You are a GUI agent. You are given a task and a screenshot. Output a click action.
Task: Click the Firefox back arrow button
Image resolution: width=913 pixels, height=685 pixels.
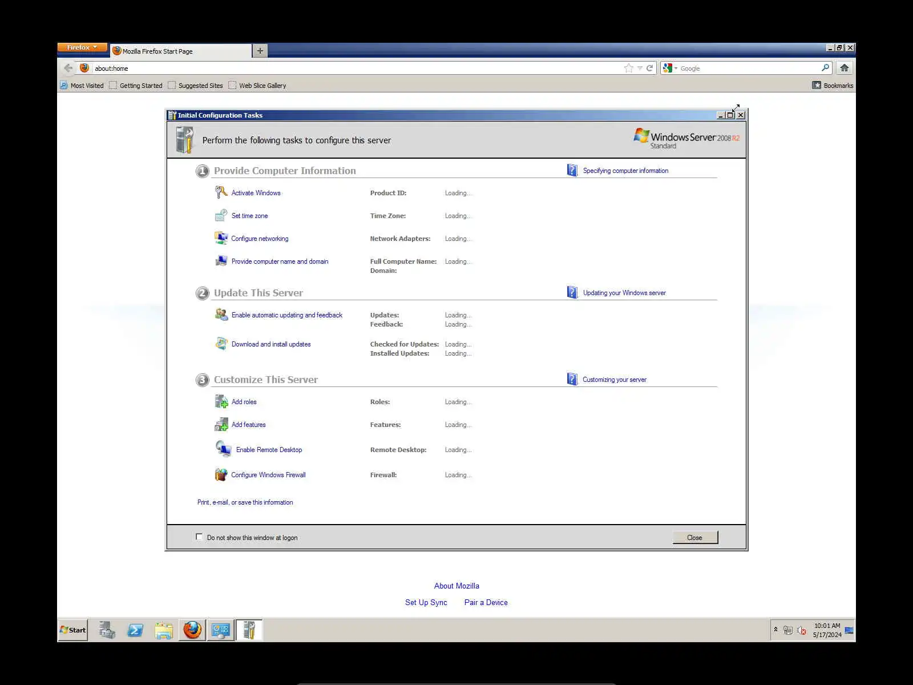point(68,68)
